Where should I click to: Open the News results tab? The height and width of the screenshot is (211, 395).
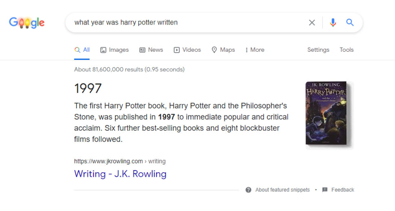pos(151,50)
